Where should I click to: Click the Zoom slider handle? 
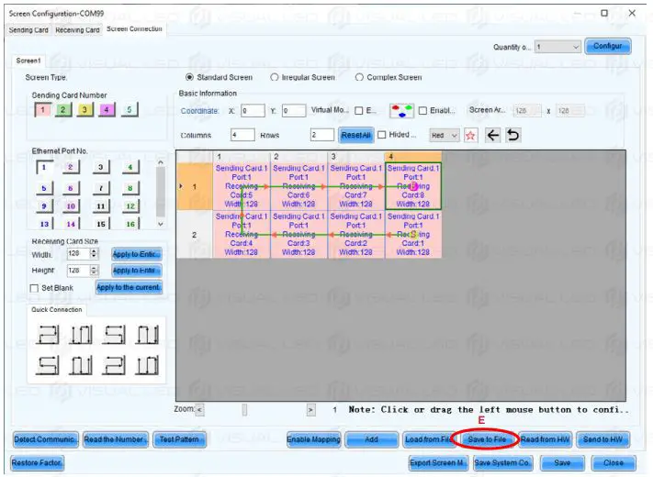pyautogui.click(x=244, y=410)
